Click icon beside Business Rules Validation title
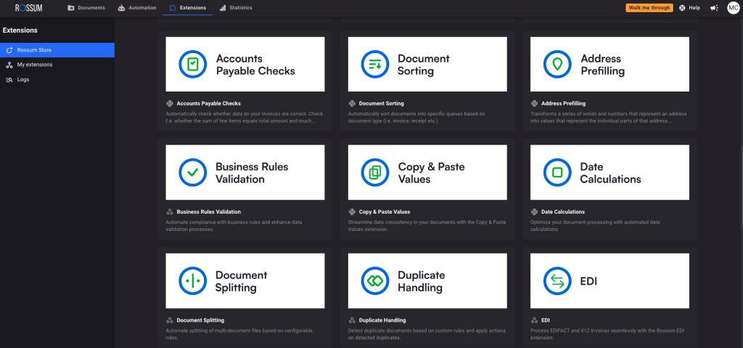 (170, 211)
